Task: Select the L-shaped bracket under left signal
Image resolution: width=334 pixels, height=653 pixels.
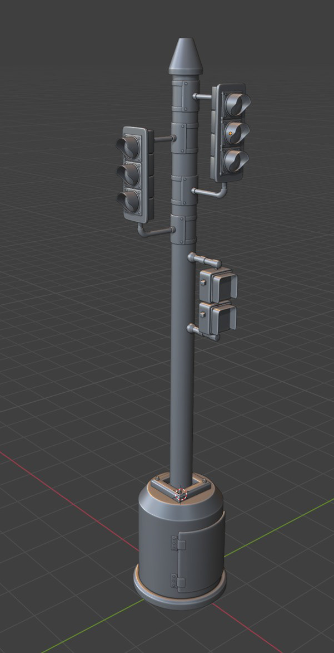Action: tap(156, 230)
